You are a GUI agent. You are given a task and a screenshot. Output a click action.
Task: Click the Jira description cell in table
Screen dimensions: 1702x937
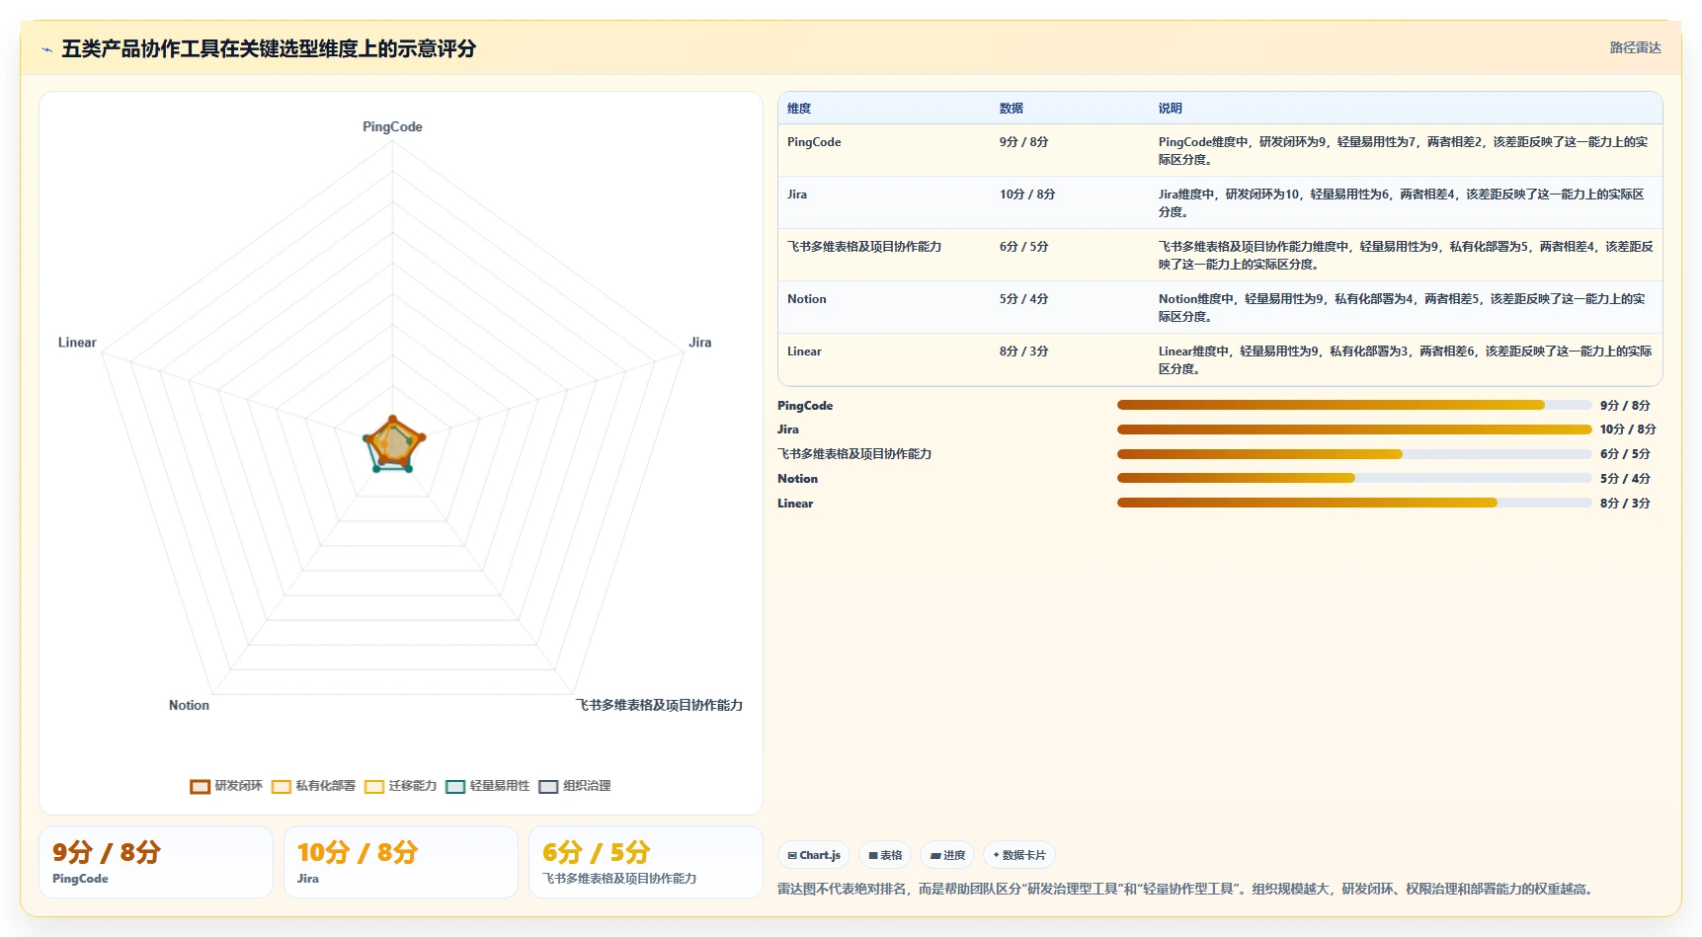(1405, 202)
